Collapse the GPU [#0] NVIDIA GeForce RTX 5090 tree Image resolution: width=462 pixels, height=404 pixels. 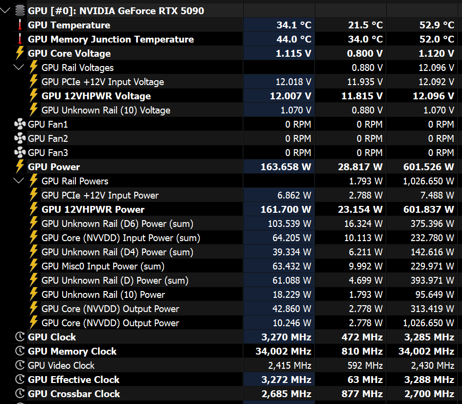click(x=6, y=11)
